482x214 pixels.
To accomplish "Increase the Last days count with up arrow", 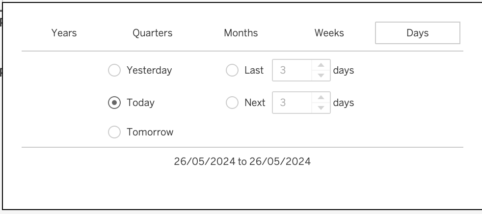I will pyautogui.click(x=321, y=65).
